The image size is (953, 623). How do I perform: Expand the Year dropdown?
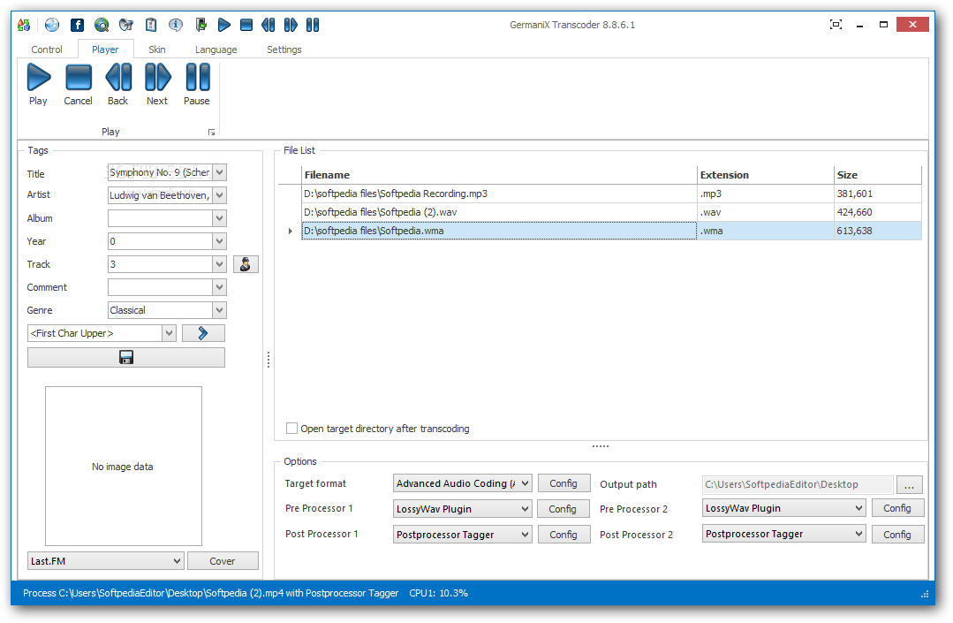220,241
